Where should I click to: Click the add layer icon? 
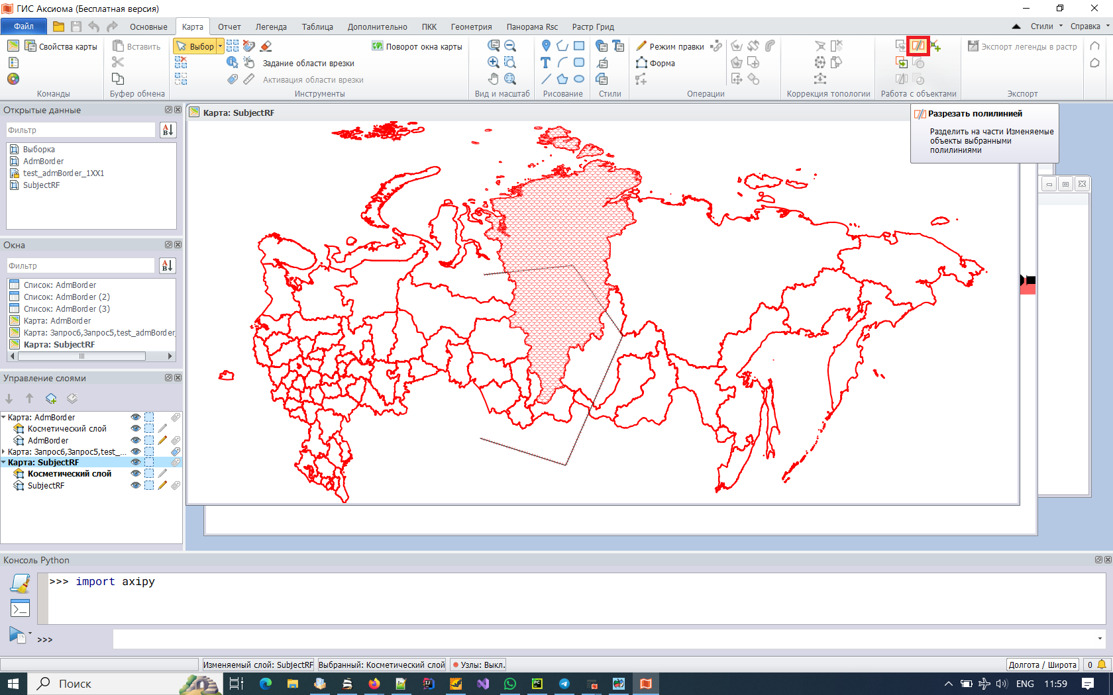(51, 398)
